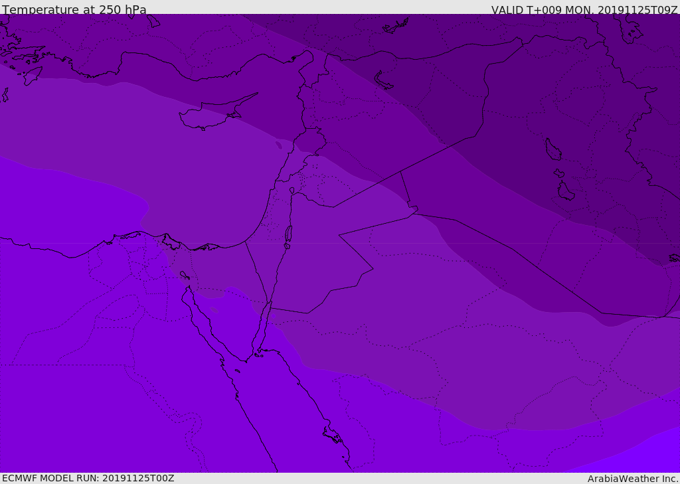Click the 'ArabiaWeather Inc' credit text
Screen dimensions: 680x484
click(632, 479)
